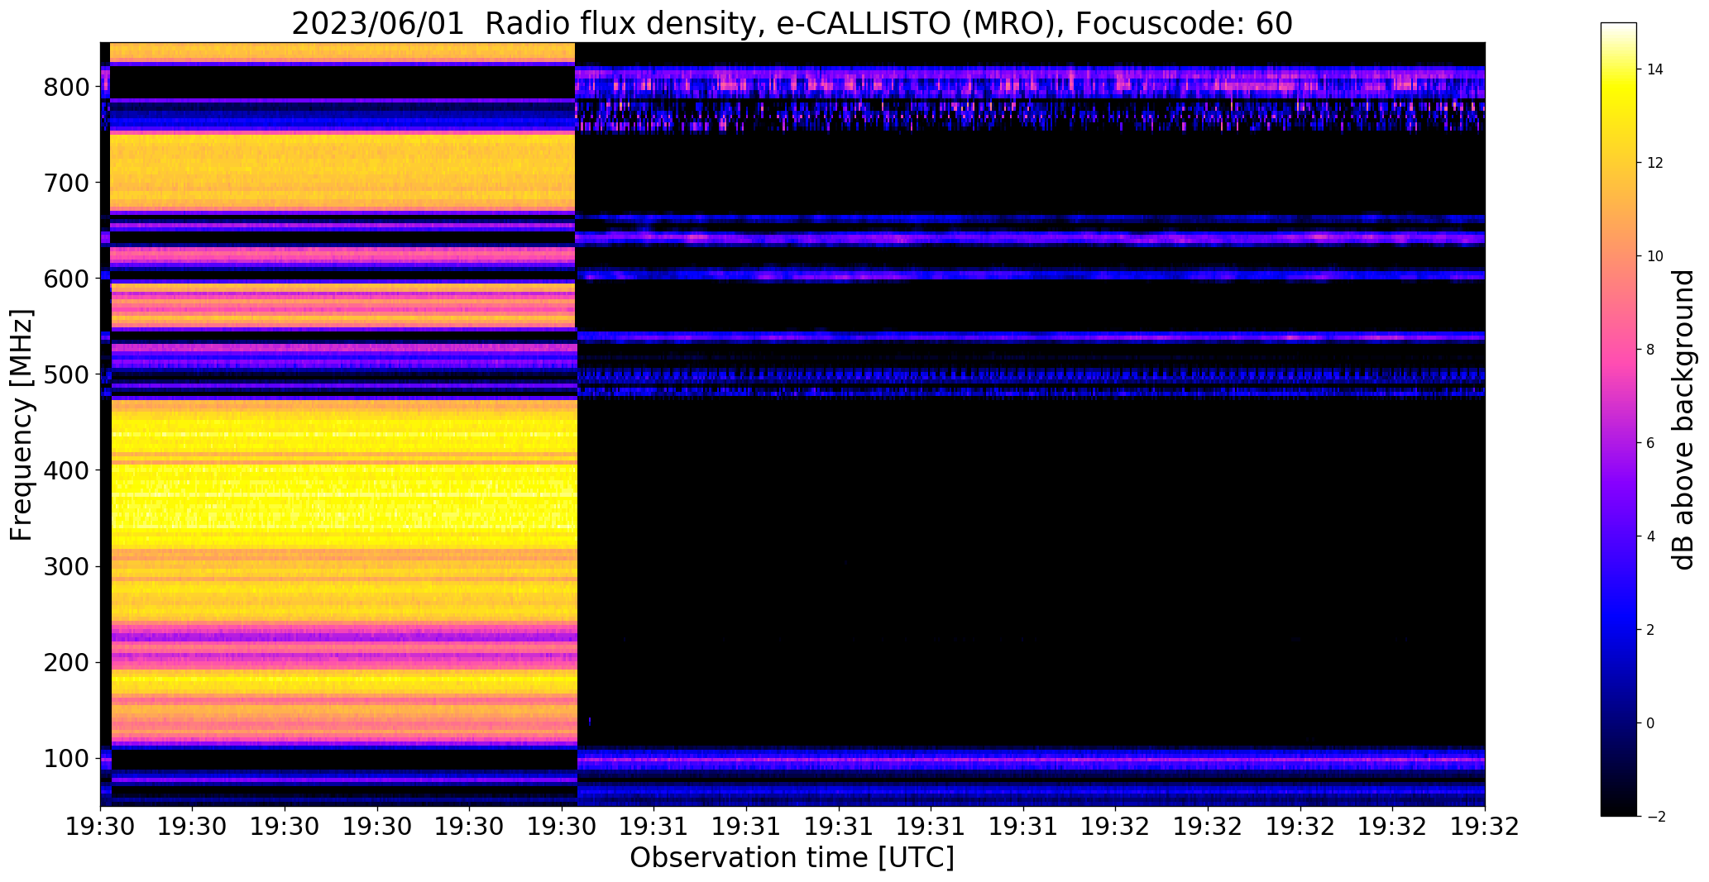
Task: Click the colorbar tick label 8
Action: (1651, 350)
